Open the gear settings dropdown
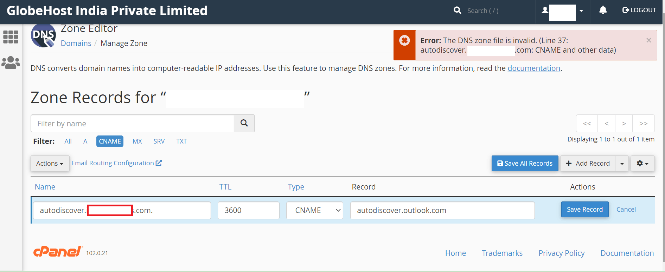Image resolution: width=665 pixels, height=272 pixels. click(x=642, y=164)
